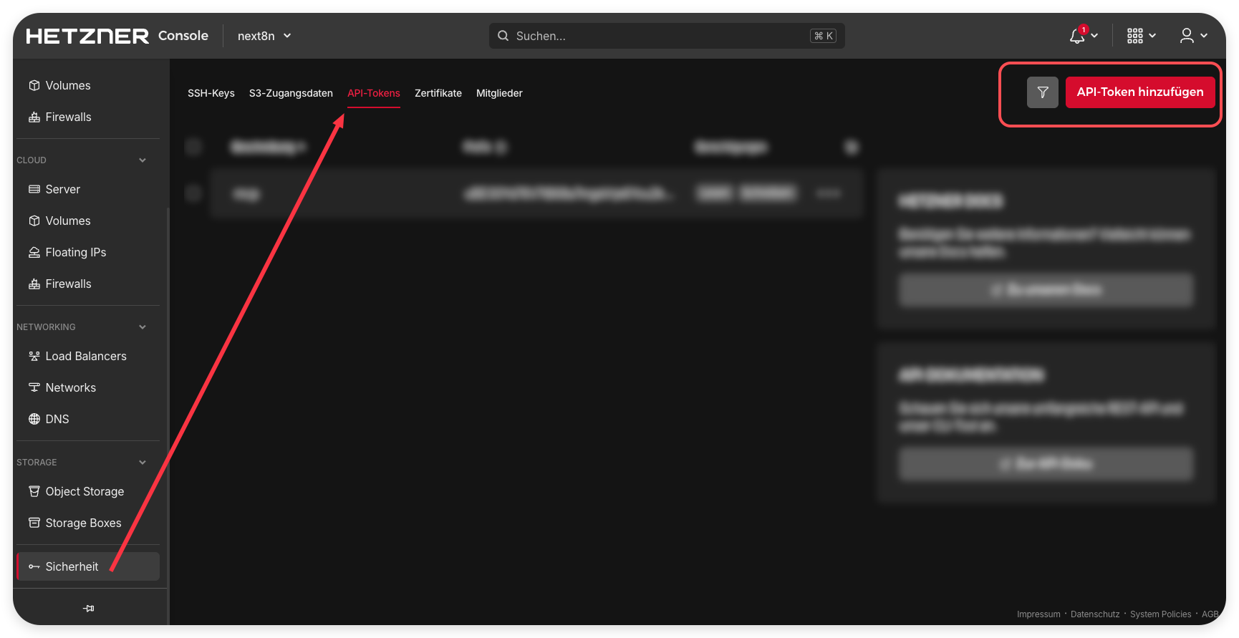1239x638 pixels.
Task: Open the next8n project dropdown
Action: [x=264, y=36]
